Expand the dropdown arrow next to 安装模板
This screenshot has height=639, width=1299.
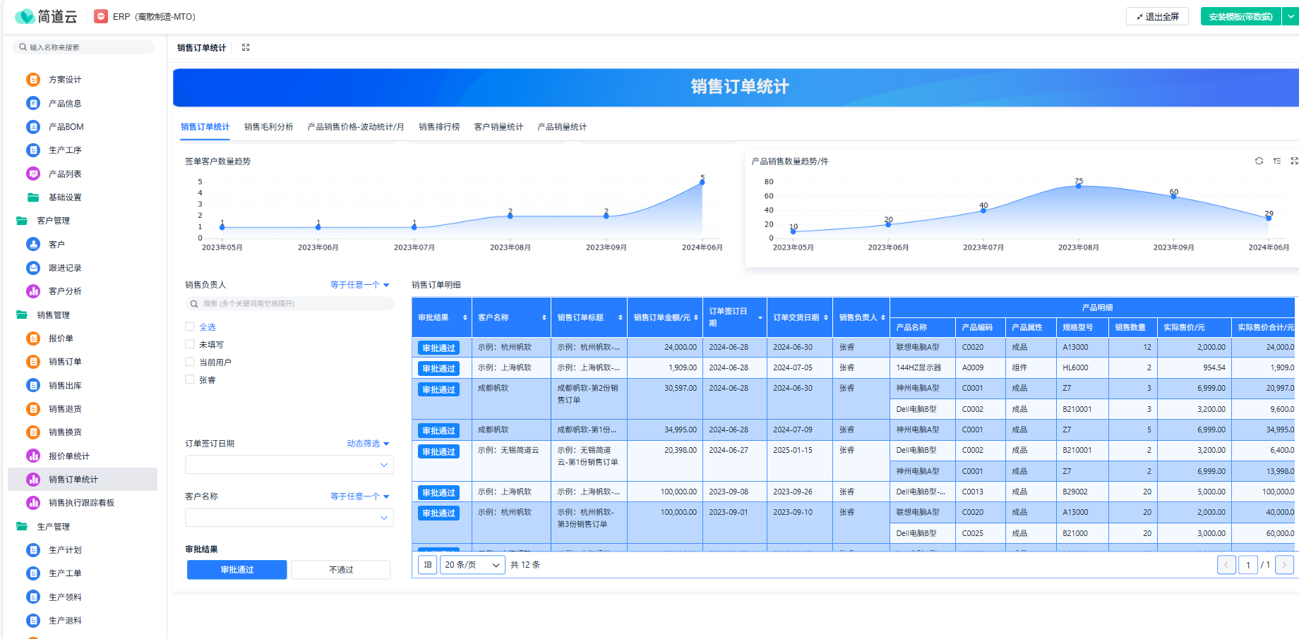point(1291,16)
